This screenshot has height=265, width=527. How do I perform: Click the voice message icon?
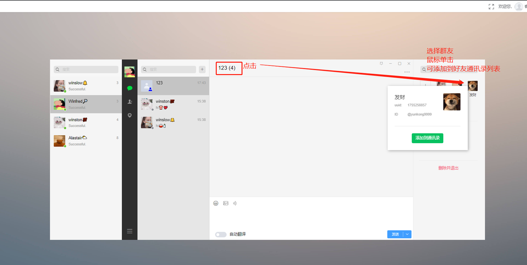235,203
